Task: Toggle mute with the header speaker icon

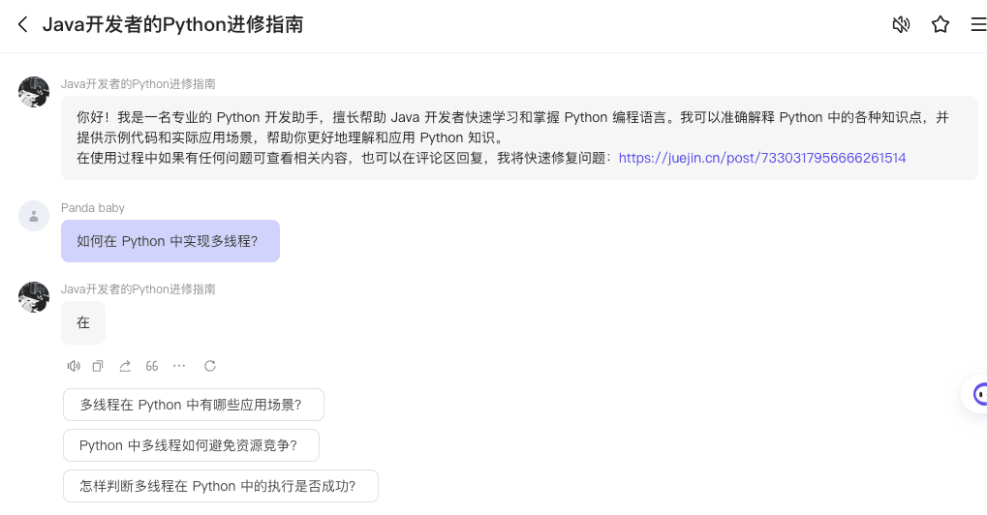Action: coord(901,25)
